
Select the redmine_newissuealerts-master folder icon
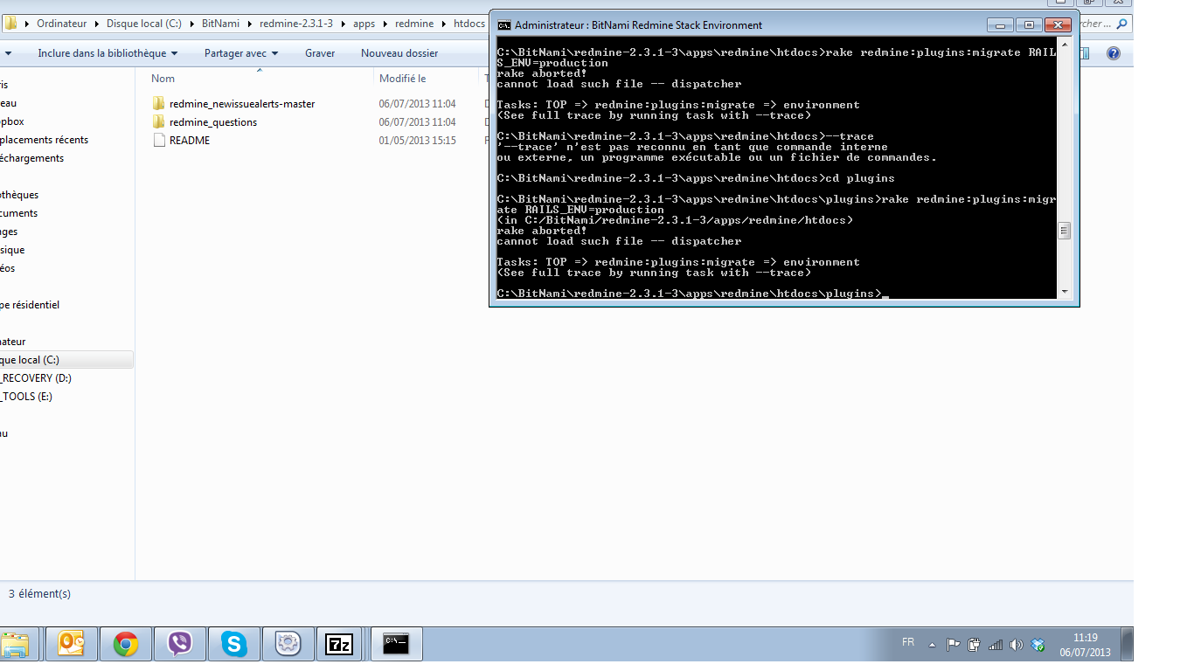(x=159, y=103)
